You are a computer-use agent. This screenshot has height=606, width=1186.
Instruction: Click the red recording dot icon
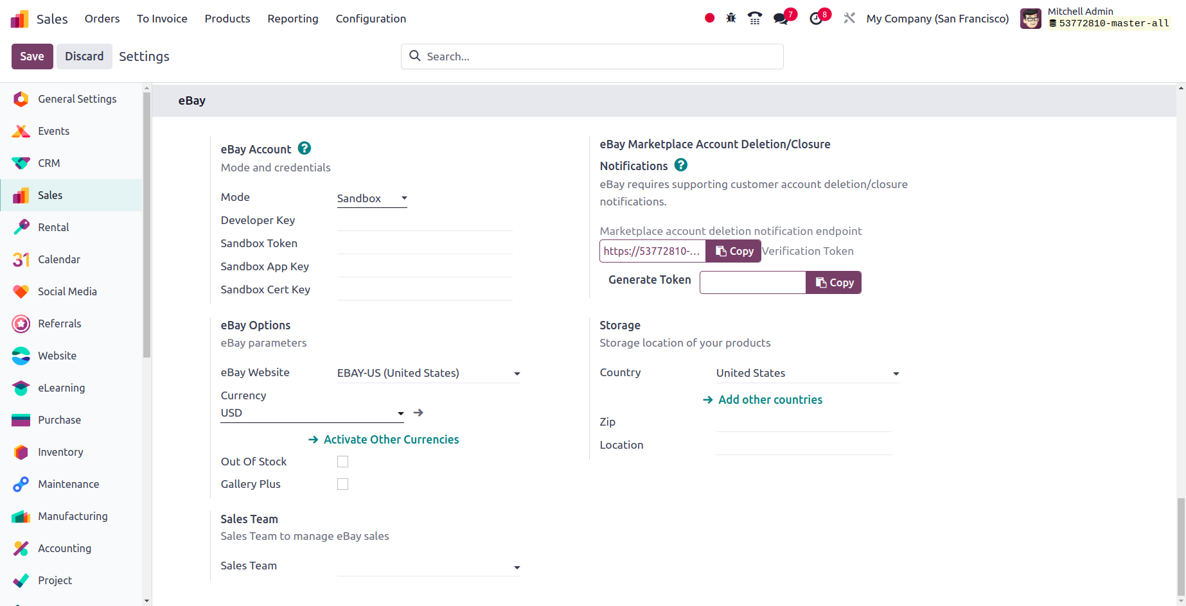709,18
